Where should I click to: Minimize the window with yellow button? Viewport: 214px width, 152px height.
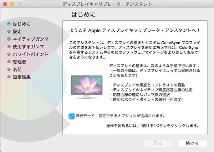[12, 4]
